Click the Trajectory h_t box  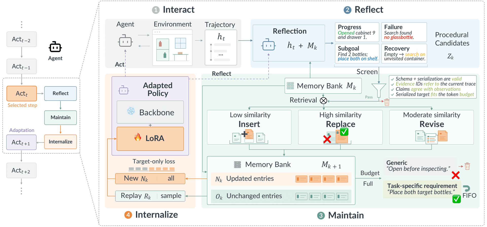click(221, 47)
